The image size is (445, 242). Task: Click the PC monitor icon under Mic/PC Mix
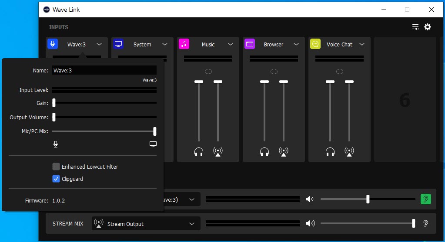coord(153,144)
